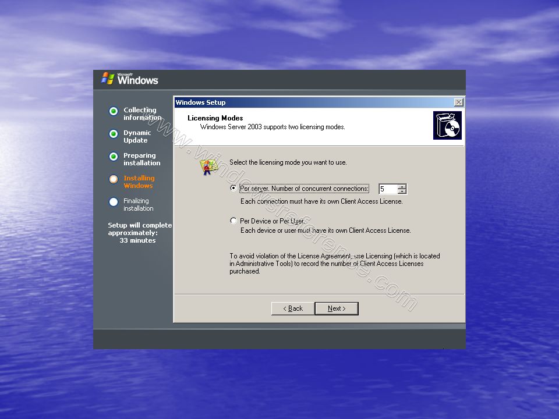This screenshot has width=559, height=419.
Task: Click the Next button
Action: coord(337,308)
